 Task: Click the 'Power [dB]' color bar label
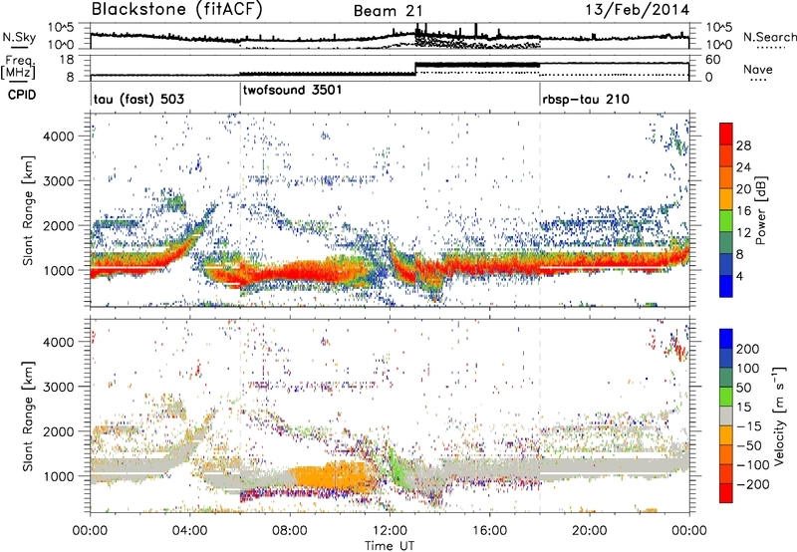759,210
